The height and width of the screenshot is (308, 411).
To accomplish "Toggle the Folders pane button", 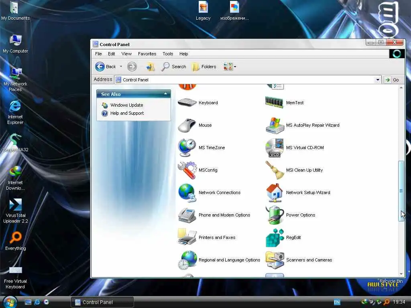I will (x=204, y=67).
